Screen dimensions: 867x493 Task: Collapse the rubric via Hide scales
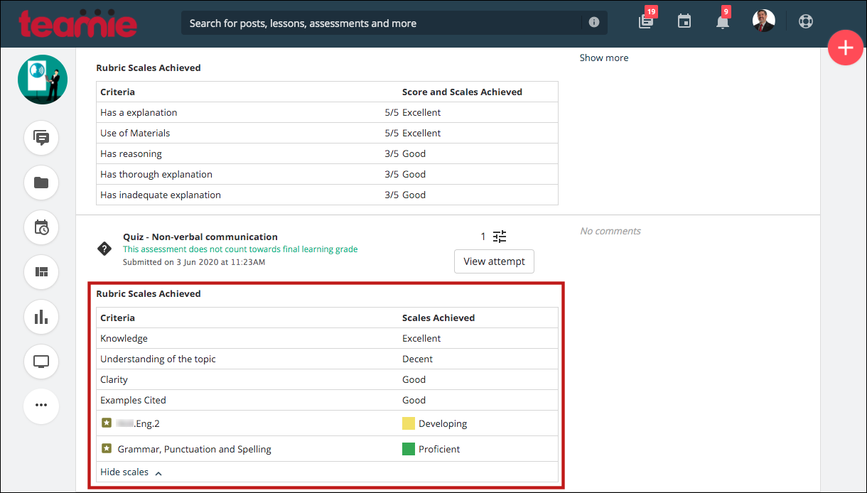click(131, 472)
